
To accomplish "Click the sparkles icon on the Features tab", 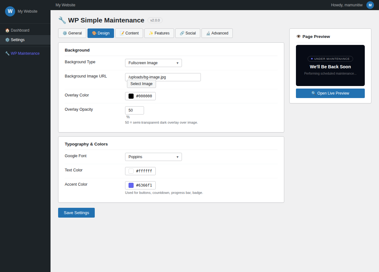I will pyautogui.click(x=151, y=33).
